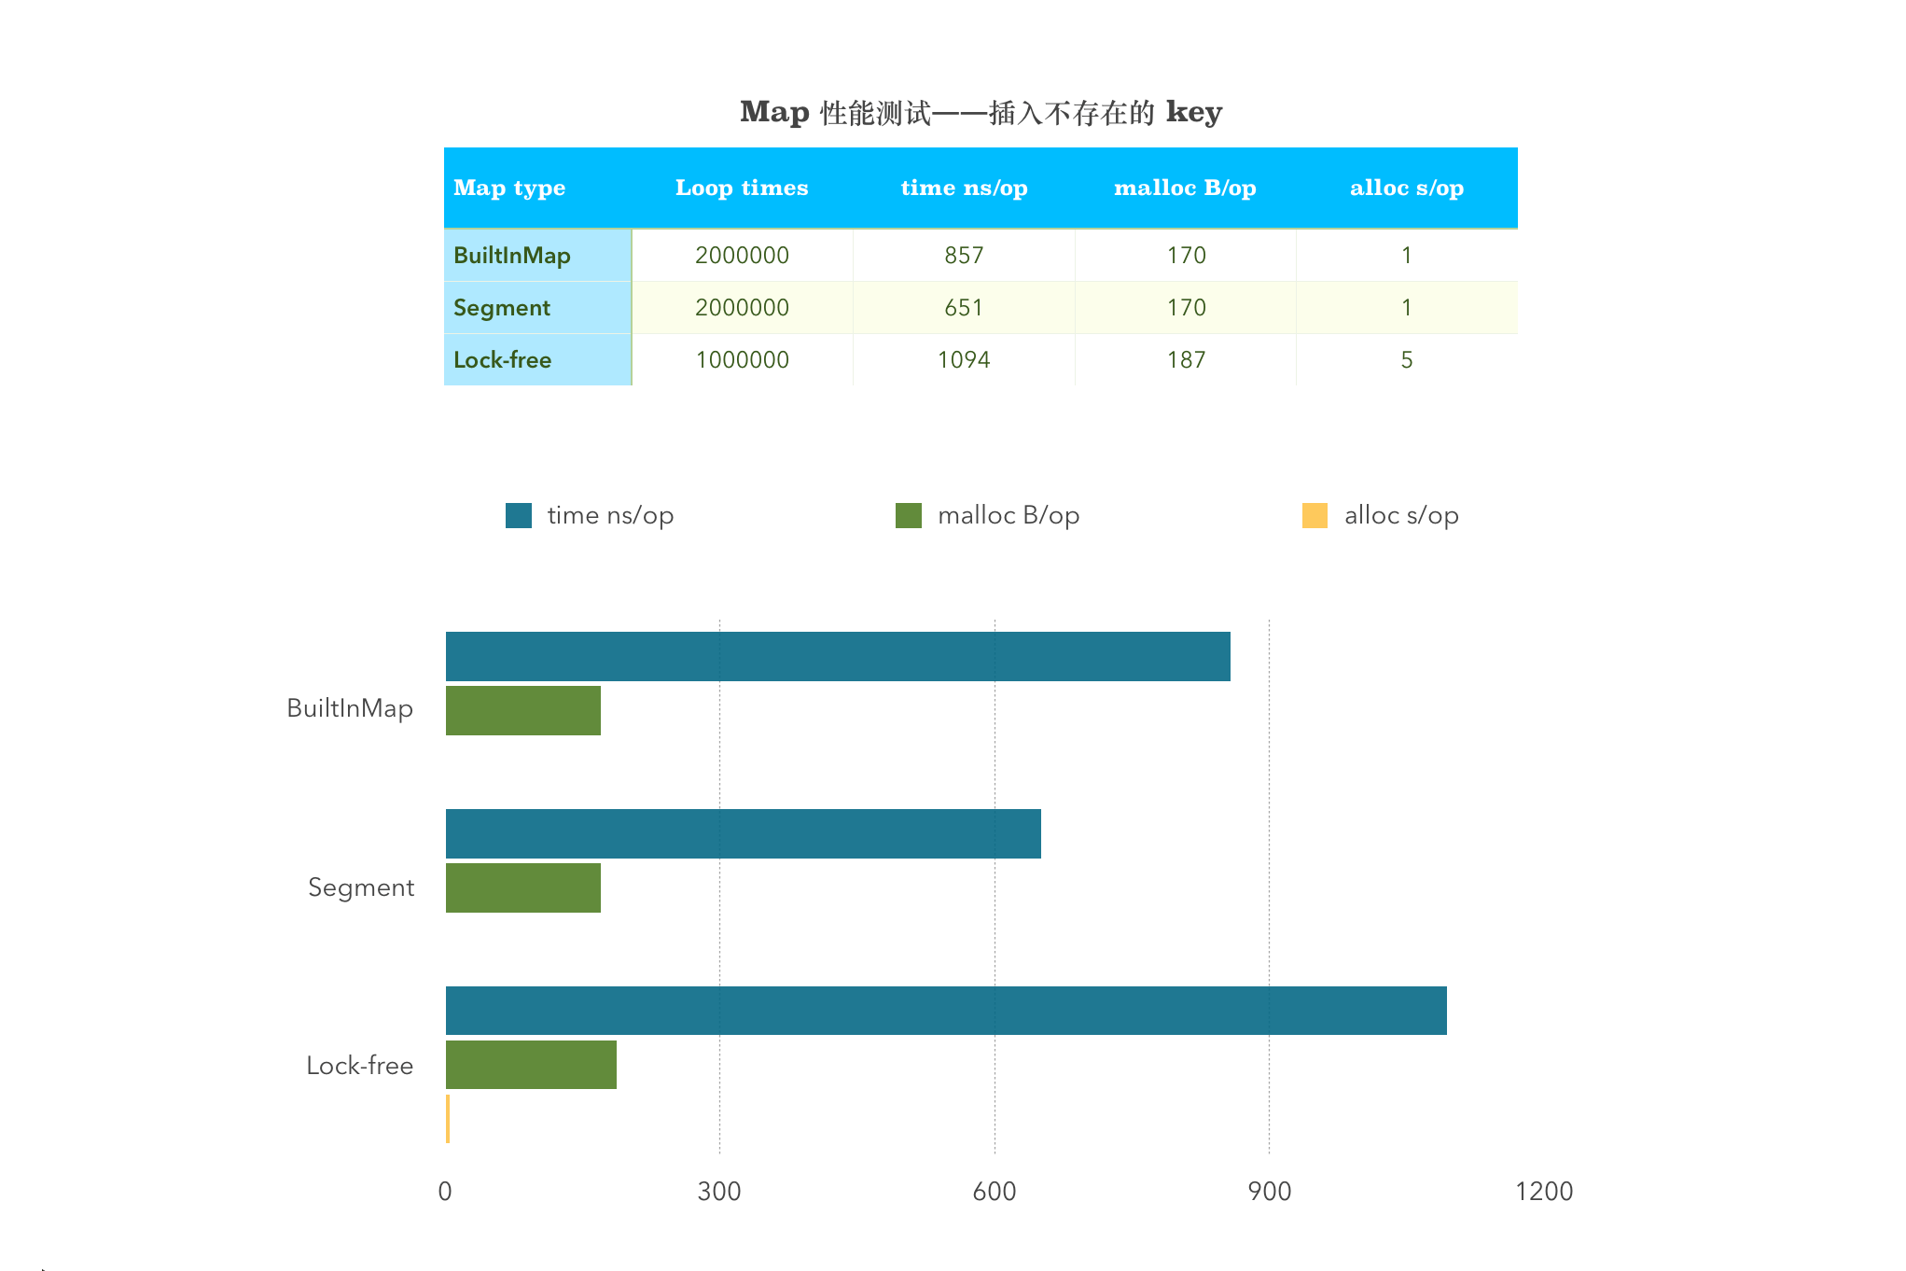Viewport: 1906px width, 1271px height.
Task: Click the malloc B/op table header
Action: 1185,188
